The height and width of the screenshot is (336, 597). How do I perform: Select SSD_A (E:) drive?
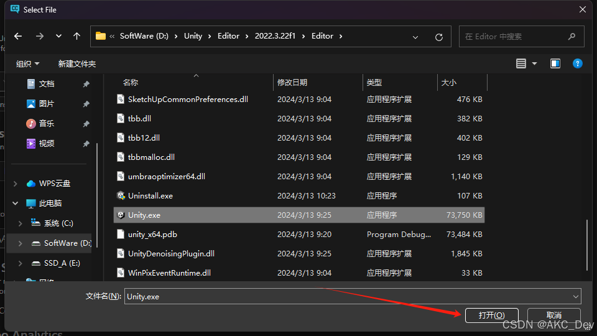(62, 263)
